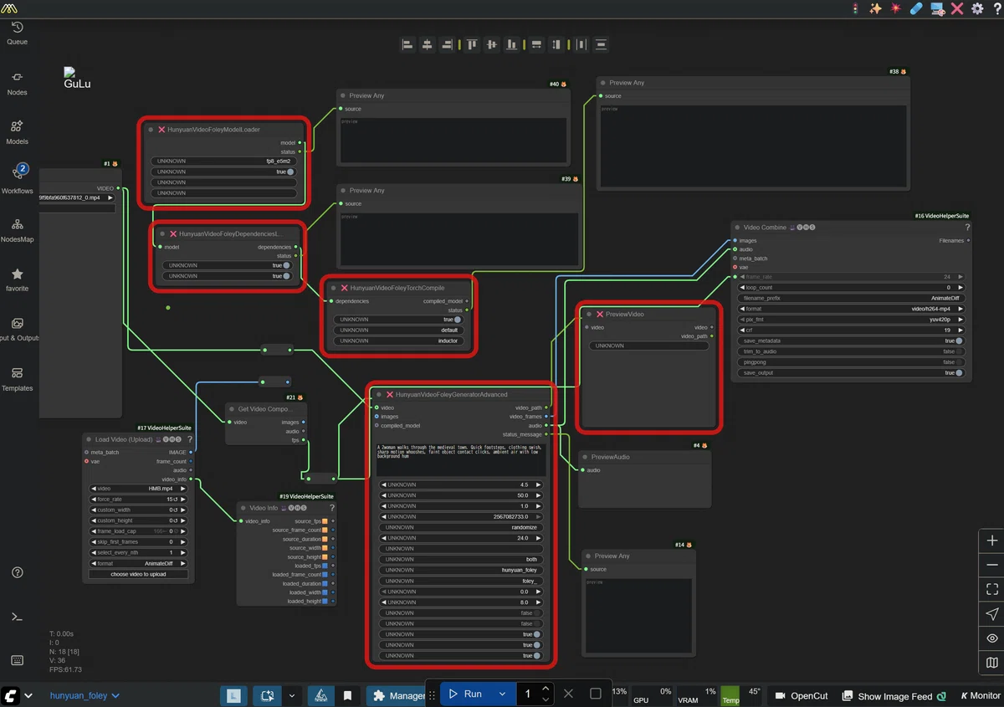Increase crf value arrow in Video Combine
The image size is (1004, 707).
pos(960,330)
